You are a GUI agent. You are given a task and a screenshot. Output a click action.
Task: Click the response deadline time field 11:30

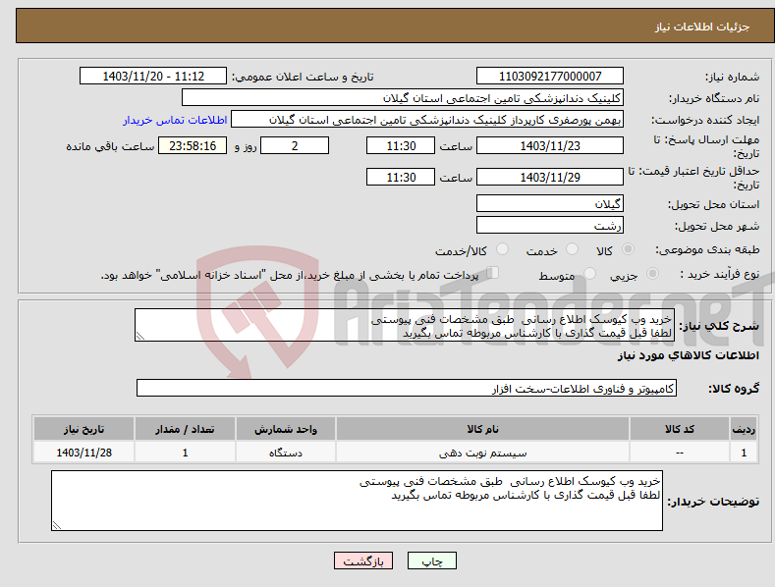[401, 145]
